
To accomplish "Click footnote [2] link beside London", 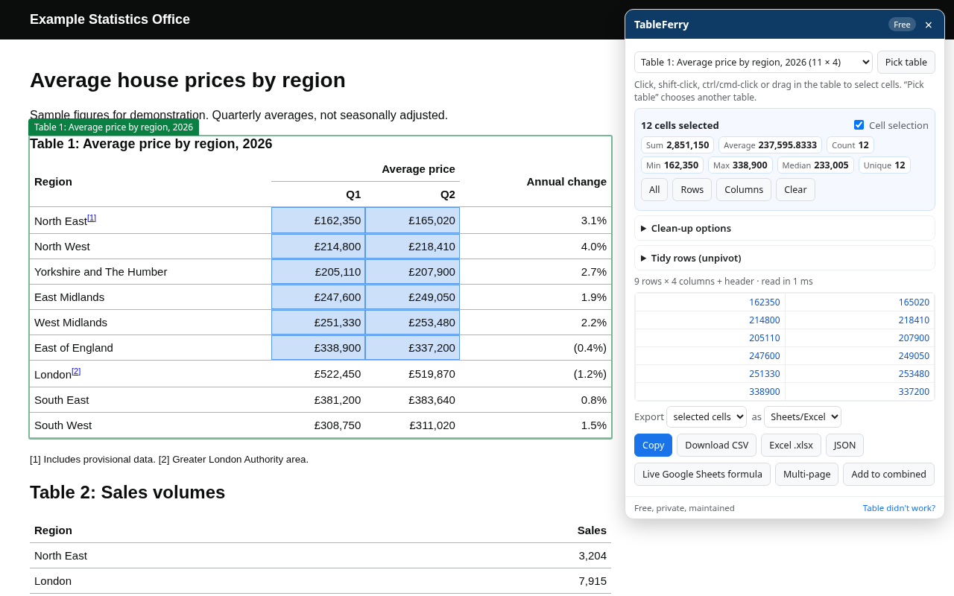I will click(x=76, y=371).
